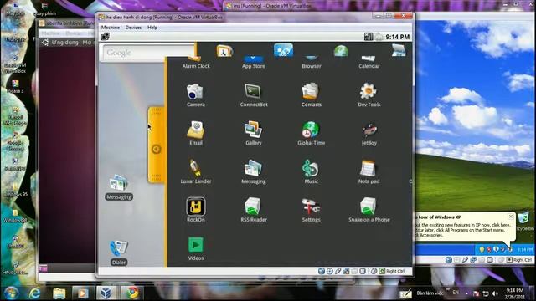Close the Windows XP tour balloon
The height and width of the screenshot is (301, 536).
(510, 217)
